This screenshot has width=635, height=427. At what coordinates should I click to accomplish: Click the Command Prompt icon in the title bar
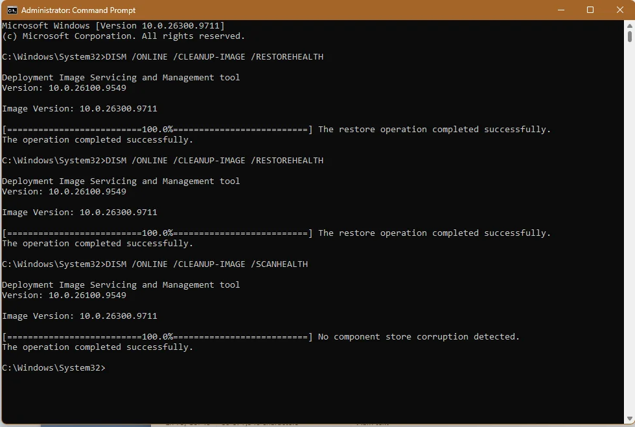12,10
